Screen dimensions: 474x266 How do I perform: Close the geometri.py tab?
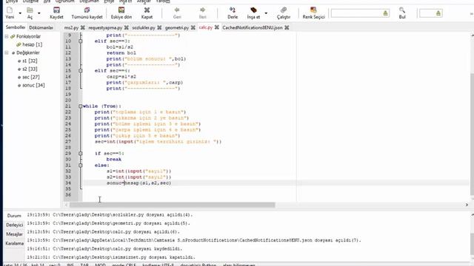click(x=193, y=27)
